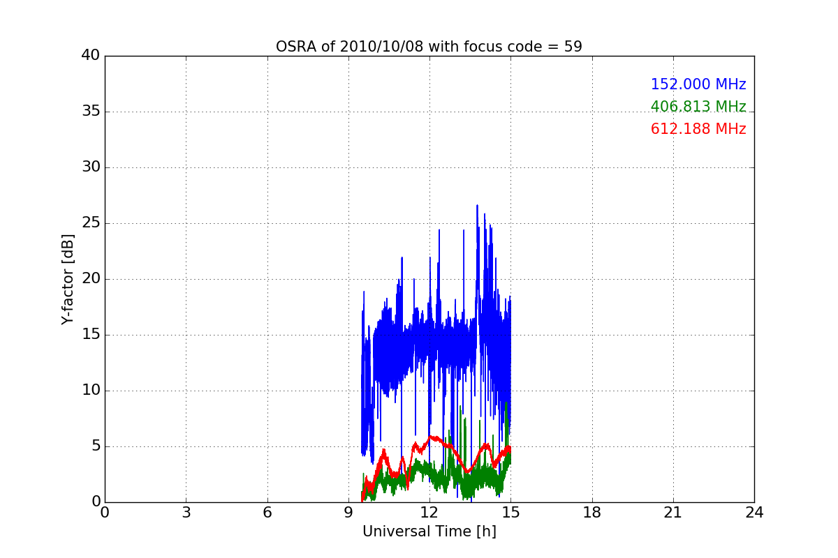Click the Universal Time [h] axis label
Viewport: 838px width, 558px height.
(x=429, y=531)
